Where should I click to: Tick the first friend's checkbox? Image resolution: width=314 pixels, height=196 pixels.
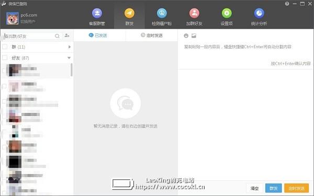(4, 71)
